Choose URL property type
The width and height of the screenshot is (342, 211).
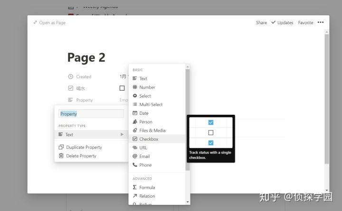(x=157, y=147)
